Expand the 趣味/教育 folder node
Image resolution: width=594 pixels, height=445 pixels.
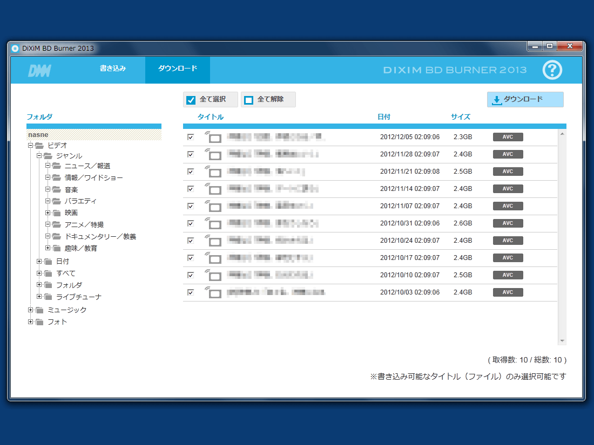point(48,248)
